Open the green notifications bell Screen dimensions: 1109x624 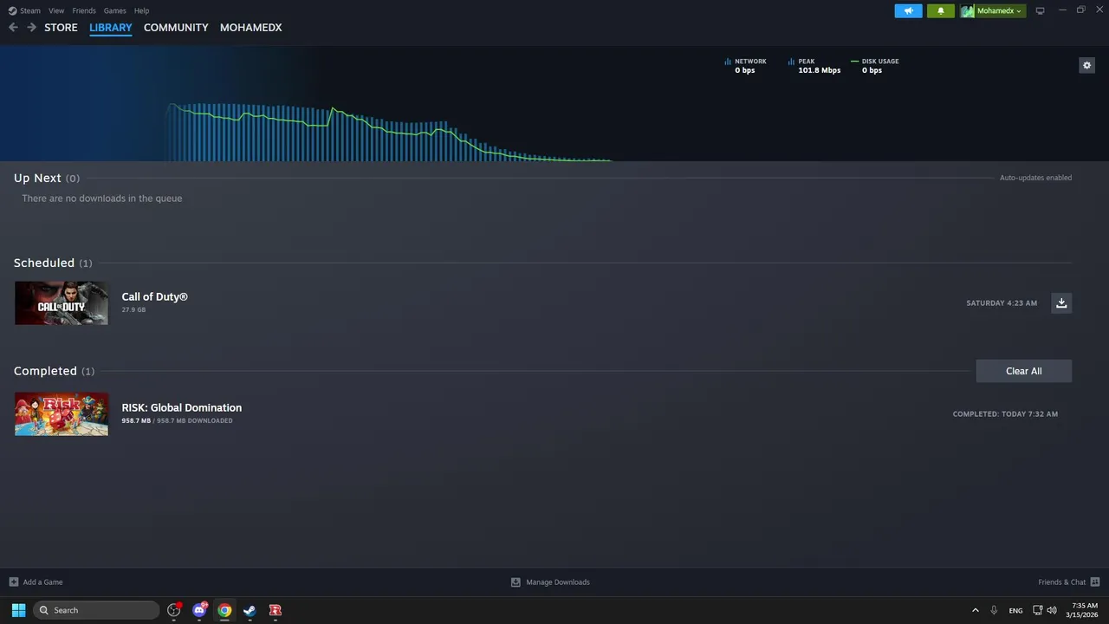940,10
